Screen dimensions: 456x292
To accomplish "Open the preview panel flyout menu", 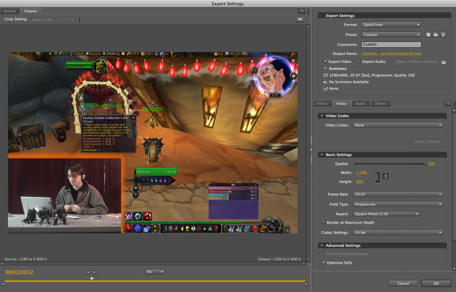I will point(302,11).
